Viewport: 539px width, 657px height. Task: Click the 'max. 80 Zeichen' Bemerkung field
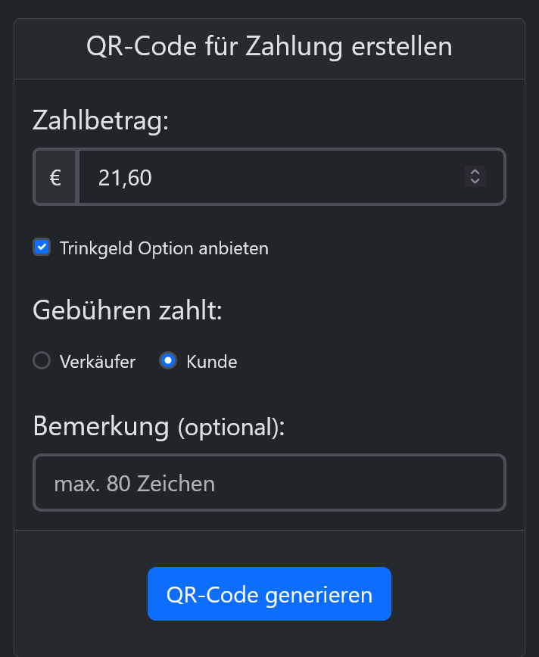(269, 482)
